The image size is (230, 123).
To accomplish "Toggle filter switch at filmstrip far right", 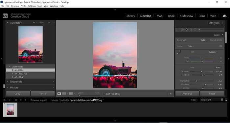I will click(226, 100).
